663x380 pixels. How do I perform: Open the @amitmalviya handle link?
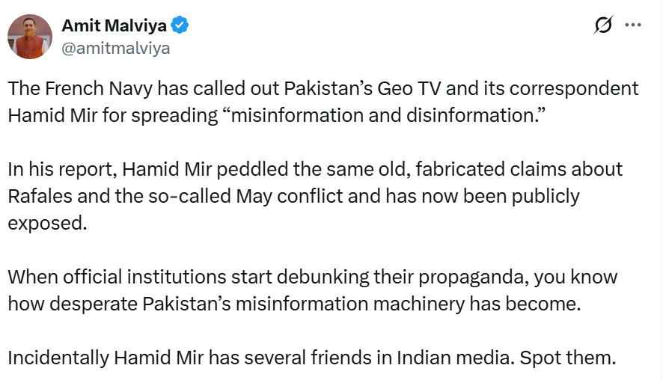pos(115,48)
